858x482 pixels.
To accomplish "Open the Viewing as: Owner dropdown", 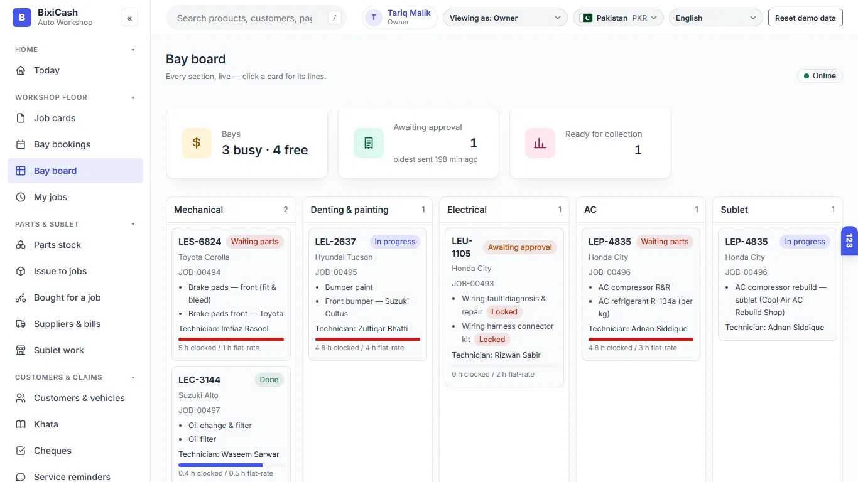I will pyautogui.click(x=505, y=18).
